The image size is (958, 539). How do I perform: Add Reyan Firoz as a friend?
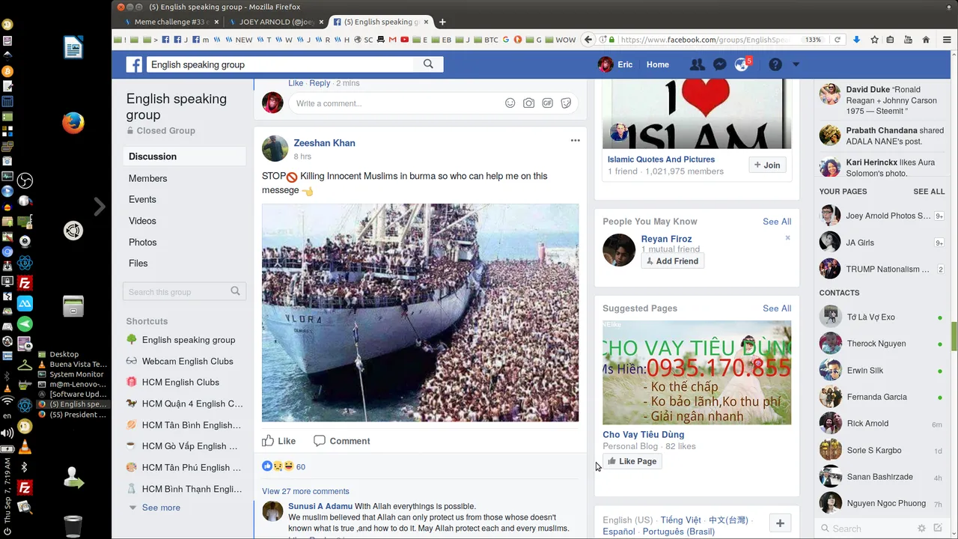(672, 261)
